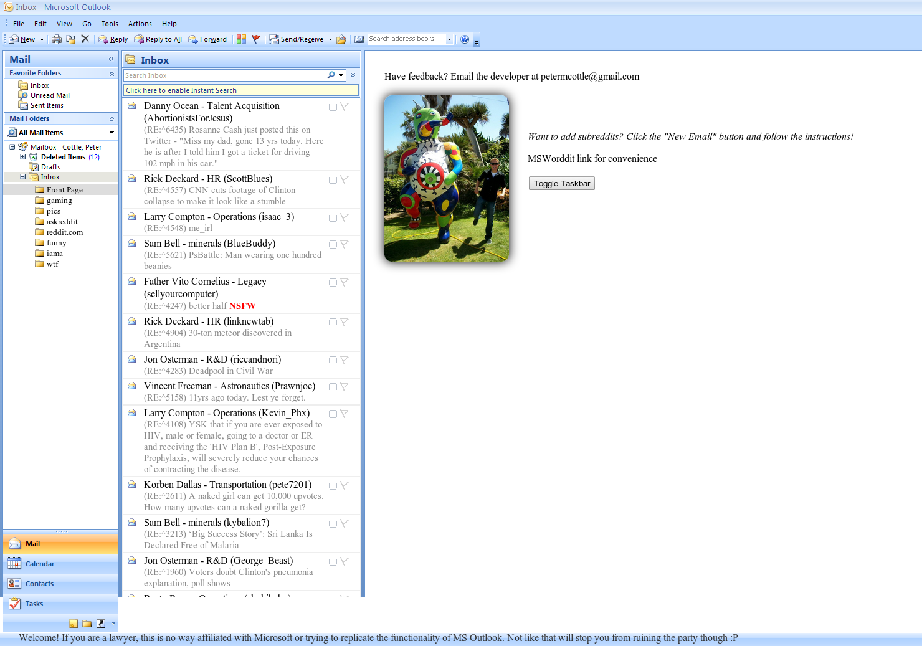Tick checkbox for Danny Ocean message
Image resolution: width=922 pixels, height=646 pixels.
point(333,107)
